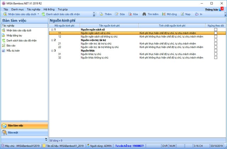Tick Ngừng theo dõi for Nguồn ngân sách xã tự chủ

click(x=216, y=33)
